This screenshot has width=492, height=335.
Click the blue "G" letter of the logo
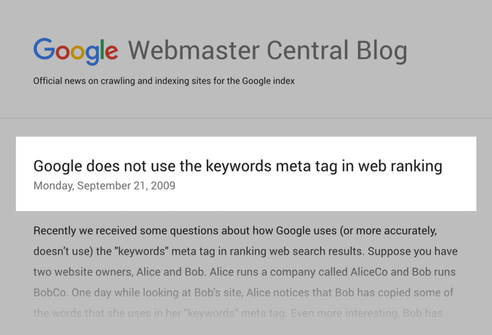(44, 49)
